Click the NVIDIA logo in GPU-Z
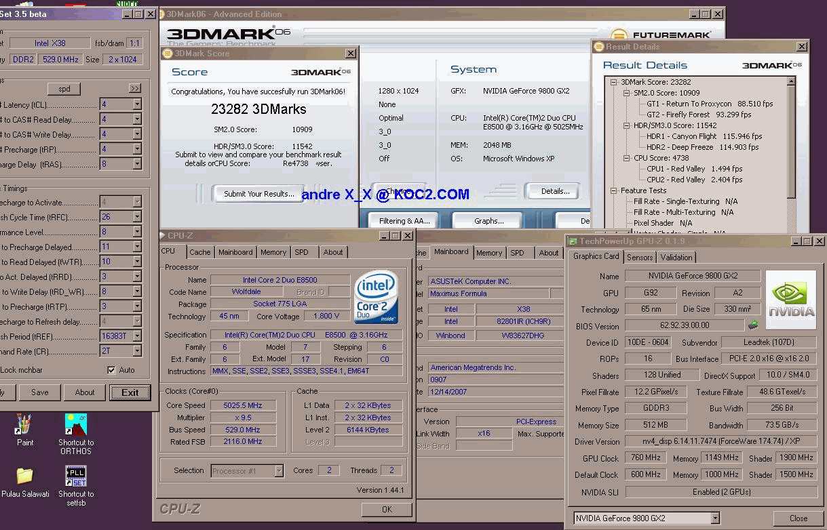The width and height of the screenshot is (827, 530). pos(791,300)
